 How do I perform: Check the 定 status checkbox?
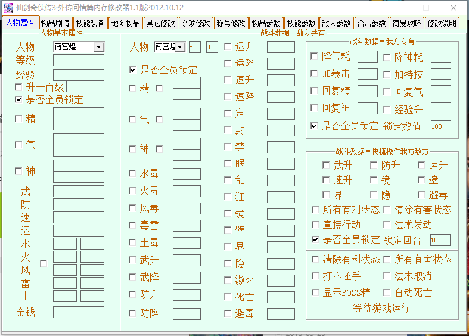pos(228,113)
